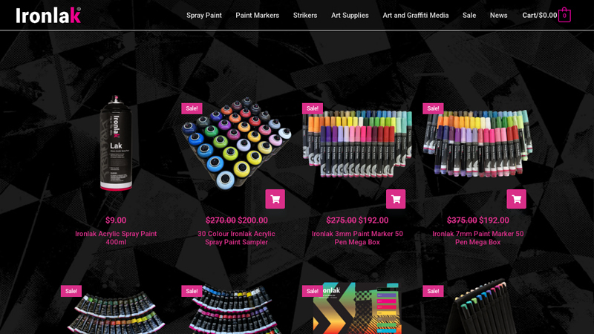This screenshot has width=594, height=334.
Task: Add 30 Colour Spray Paint Sampler to cart
Action: coord(275,199)
